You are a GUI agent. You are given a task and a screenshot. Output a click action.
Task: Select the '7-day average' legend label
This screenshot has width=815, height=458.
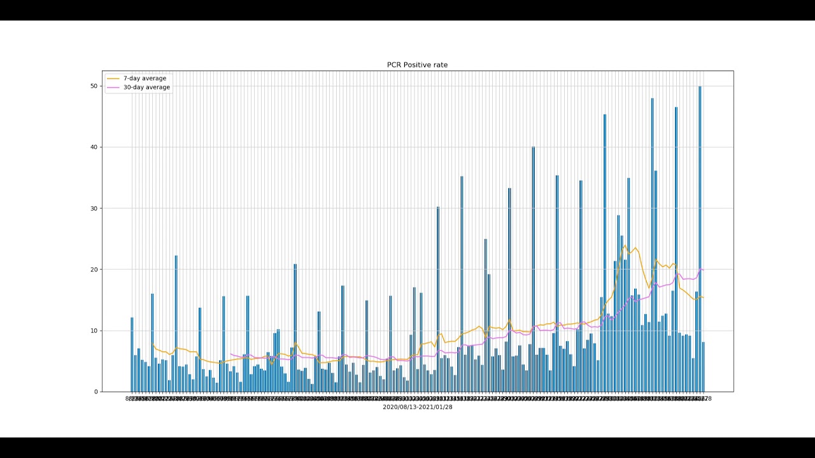click(145, 78)
